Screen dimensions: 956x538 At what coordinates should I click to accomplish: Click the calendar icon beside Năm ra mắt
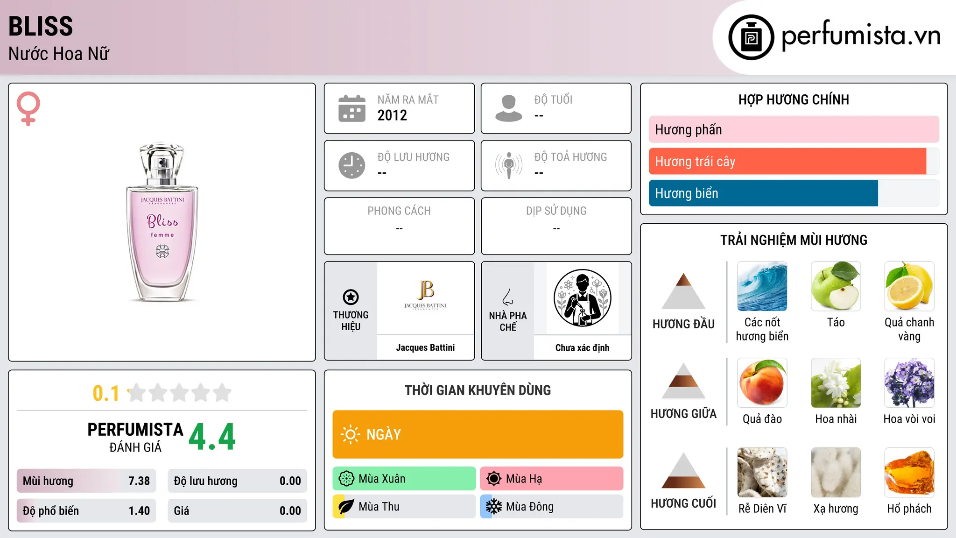(352, 108)
